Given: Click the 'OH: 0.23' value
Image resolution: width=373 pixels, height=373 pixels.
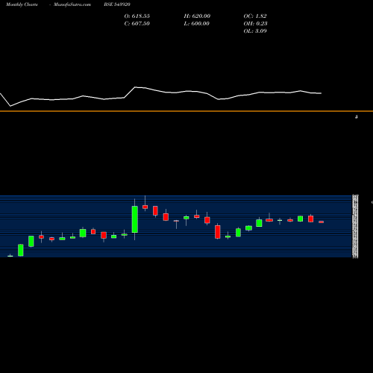Looking at the screenshot, I should (255, 24).
